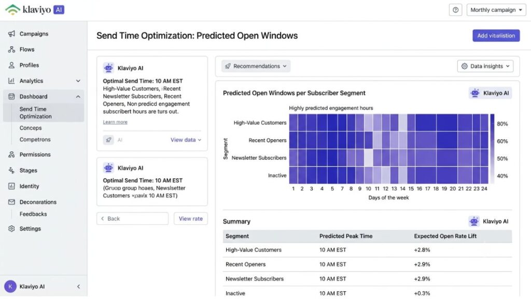The width and height of the screenshot is (531, 299).
Task: Click the +2.8% open rate lift value
Action: pos(422,250)
